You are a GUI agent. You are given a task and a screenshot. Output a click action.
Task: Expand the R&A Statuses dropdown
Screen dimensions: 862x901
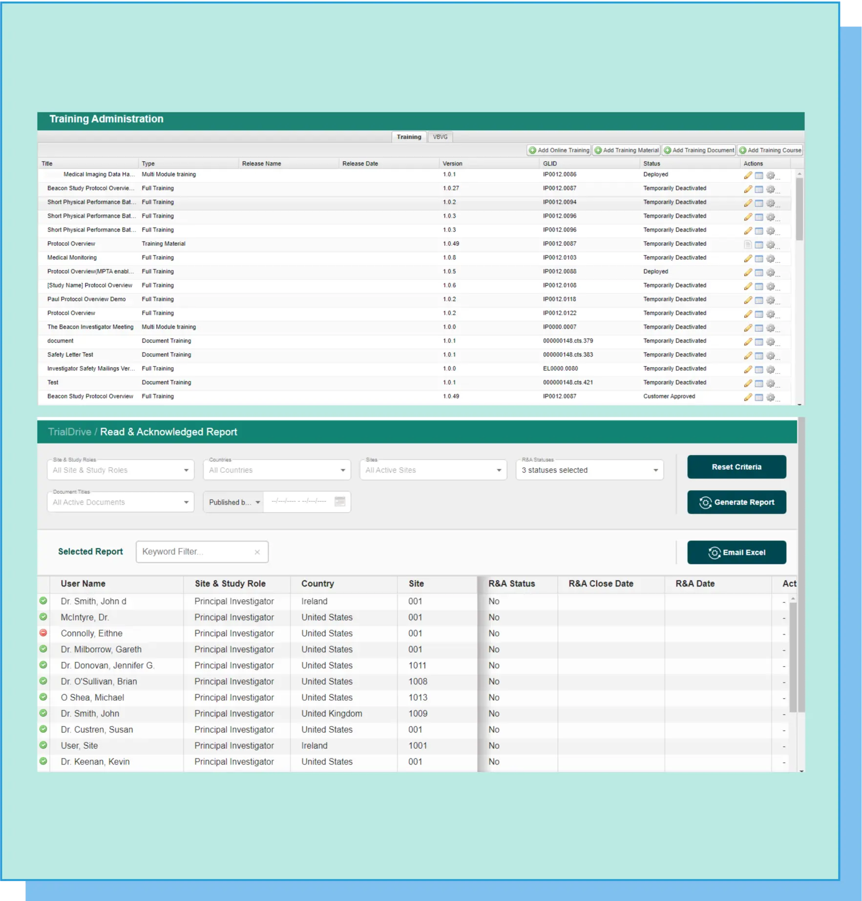[655, 470]
